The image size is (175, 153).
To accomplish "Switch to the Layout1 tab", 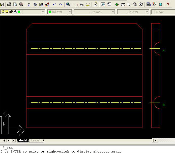I will point(36,140).
